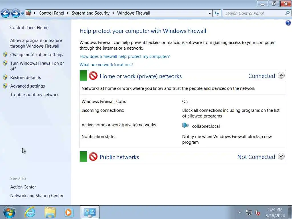Viewport: 292px width, 219px height.
Task: Click the Forward navigation arrow
Action: coord(15,13)
